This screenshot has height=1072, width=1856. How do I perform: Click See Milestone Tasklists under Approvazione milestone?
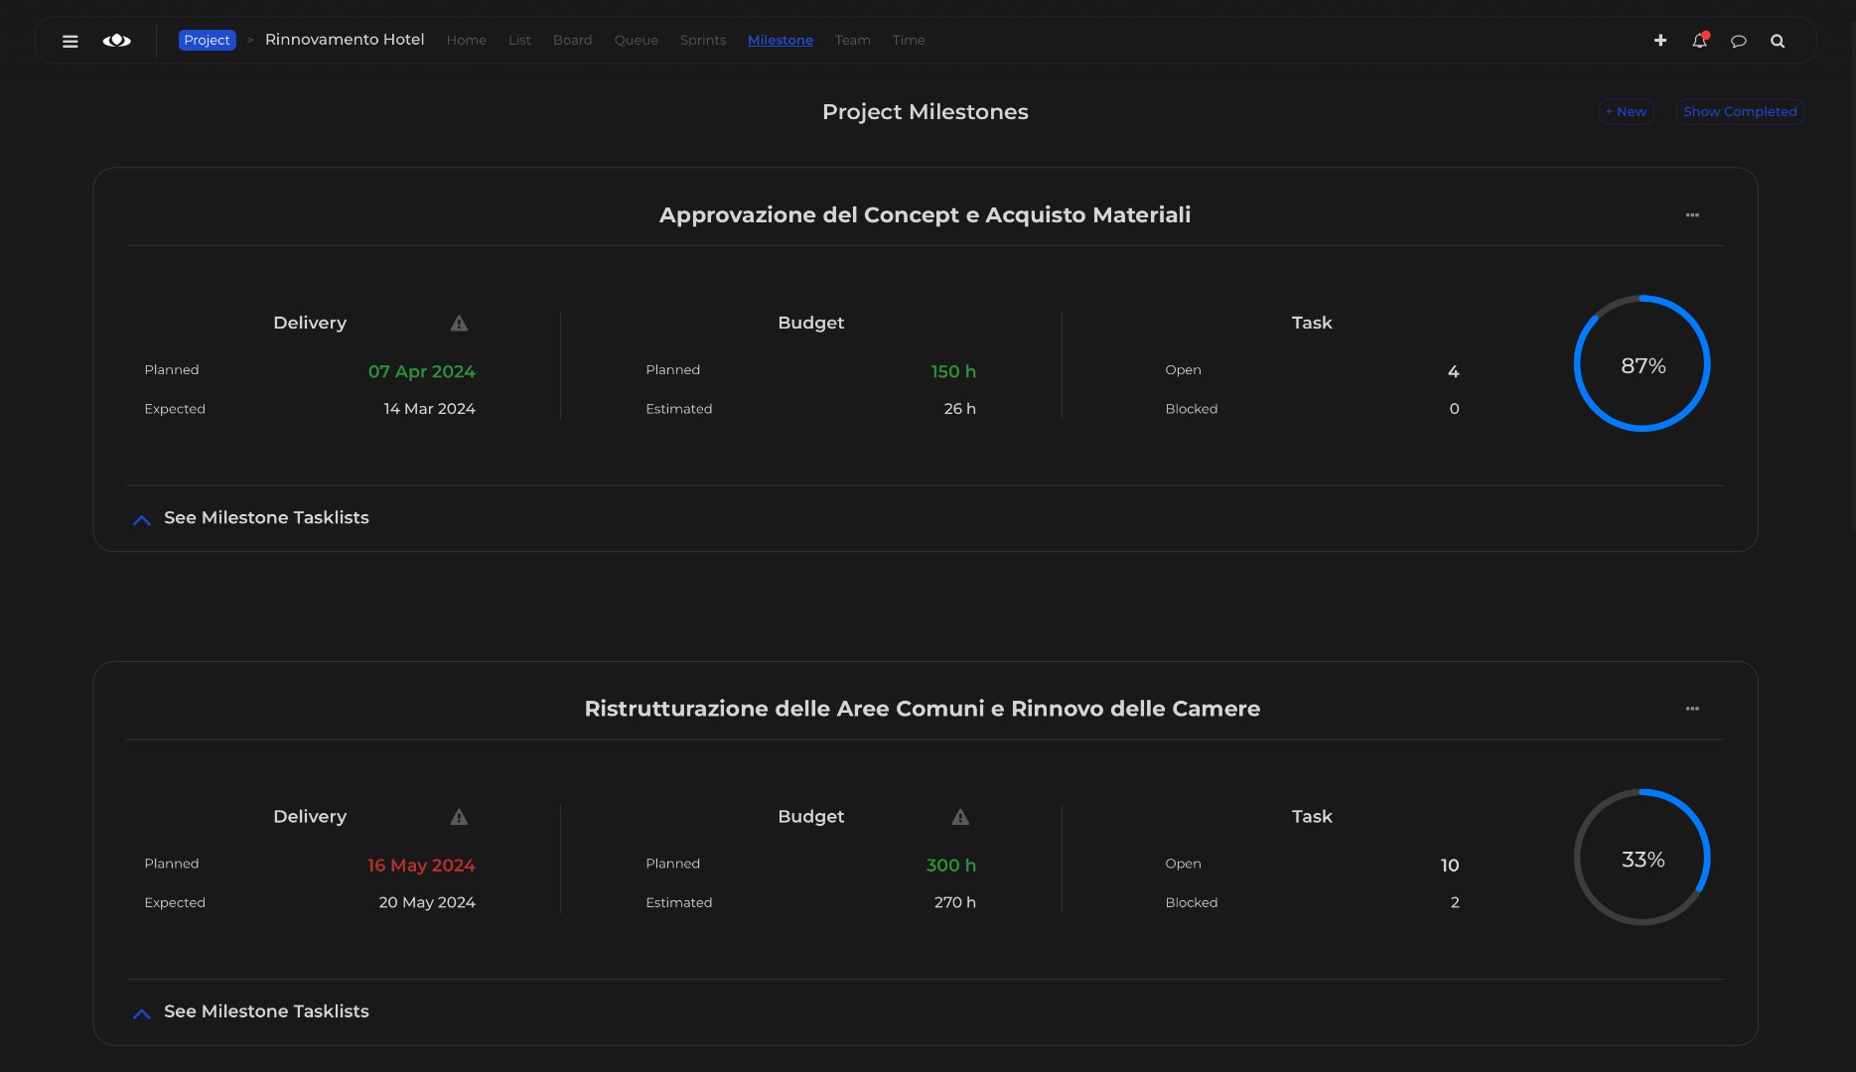coord(266,518)
